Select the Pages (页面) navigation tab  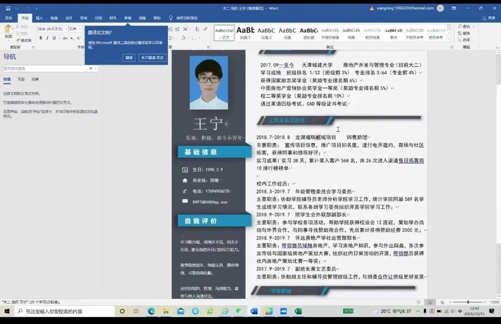[21, 79]
